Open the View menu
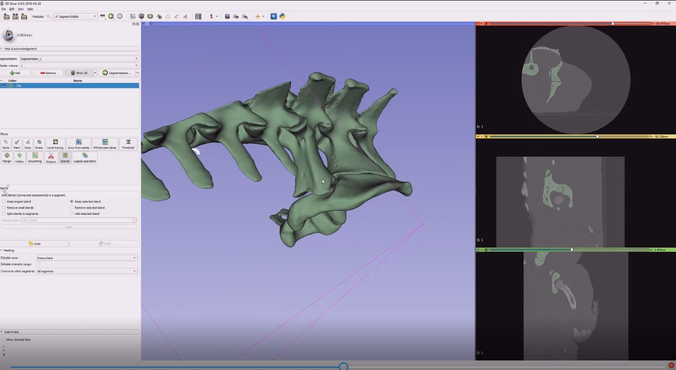676x370 pixels. 20,8
